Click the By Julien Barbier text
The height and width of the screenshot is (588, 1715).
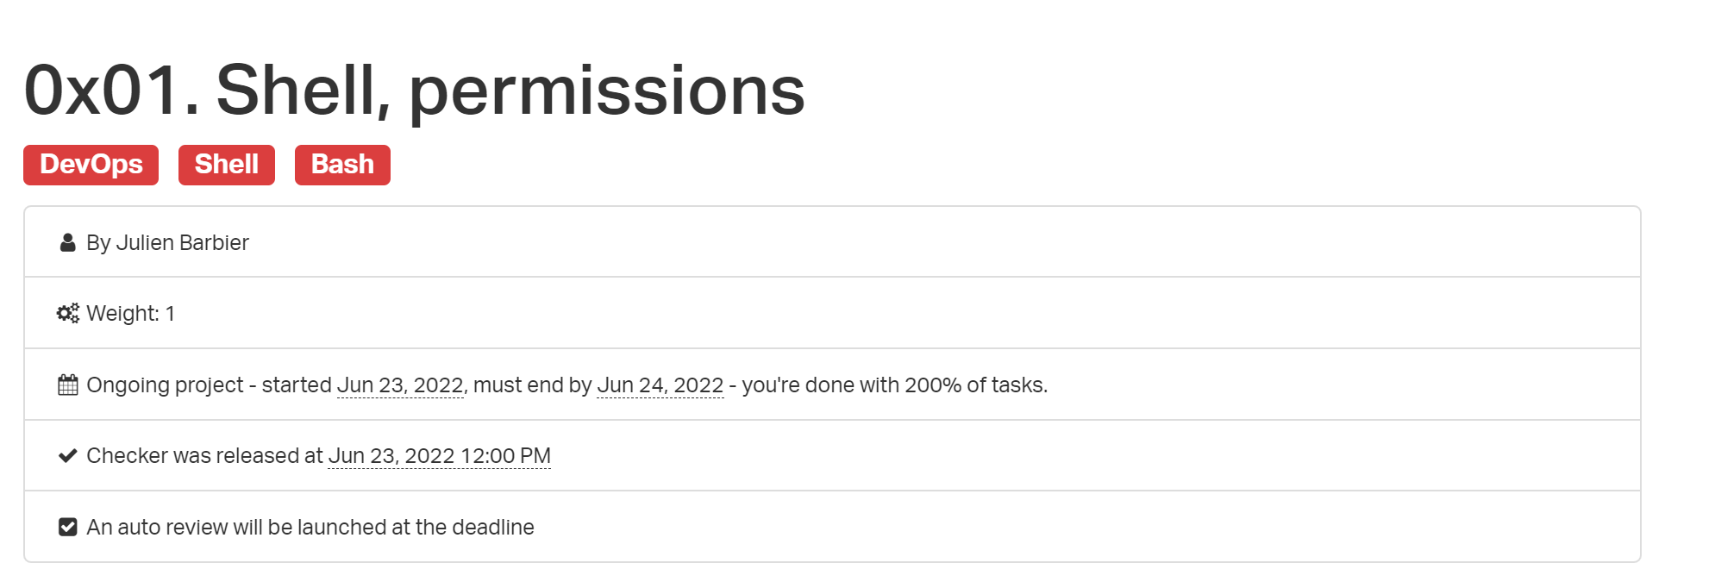click(x=167, y=243)
